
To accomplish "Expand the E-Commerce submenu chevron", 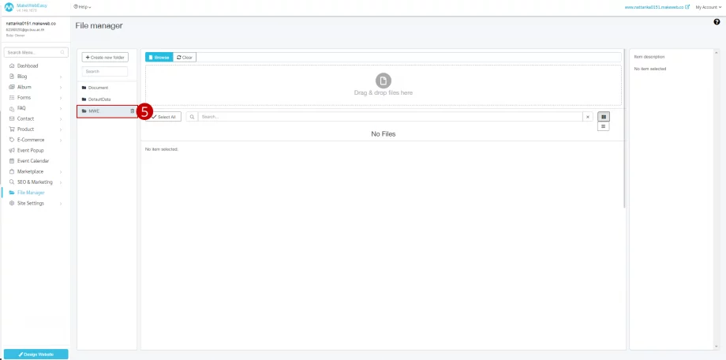I will click(61, 140).
